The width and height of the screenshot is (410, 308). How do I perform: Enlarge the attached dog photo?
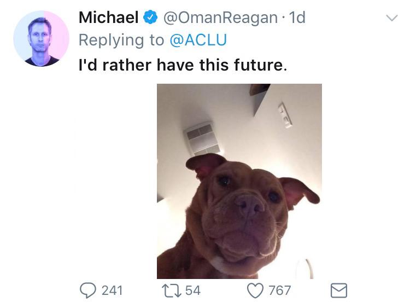point(239,181)
